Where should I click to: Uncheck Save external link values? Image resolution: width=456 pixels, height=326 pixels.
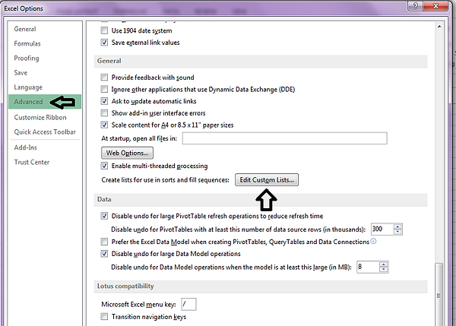point(104,43)
